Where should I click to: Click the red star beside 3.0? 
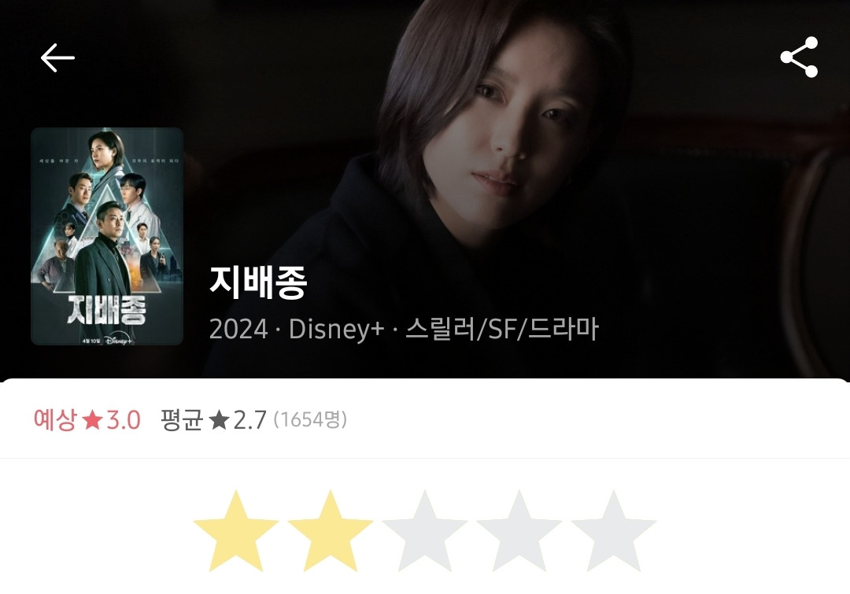click(92, 420)
